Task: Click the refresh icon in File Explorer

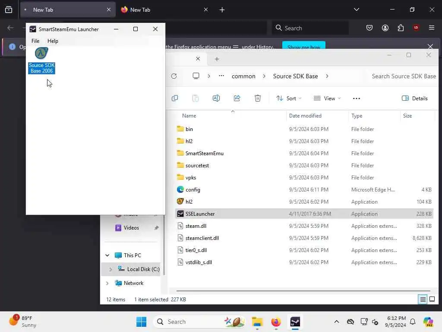Action: [x=174, y=76]
